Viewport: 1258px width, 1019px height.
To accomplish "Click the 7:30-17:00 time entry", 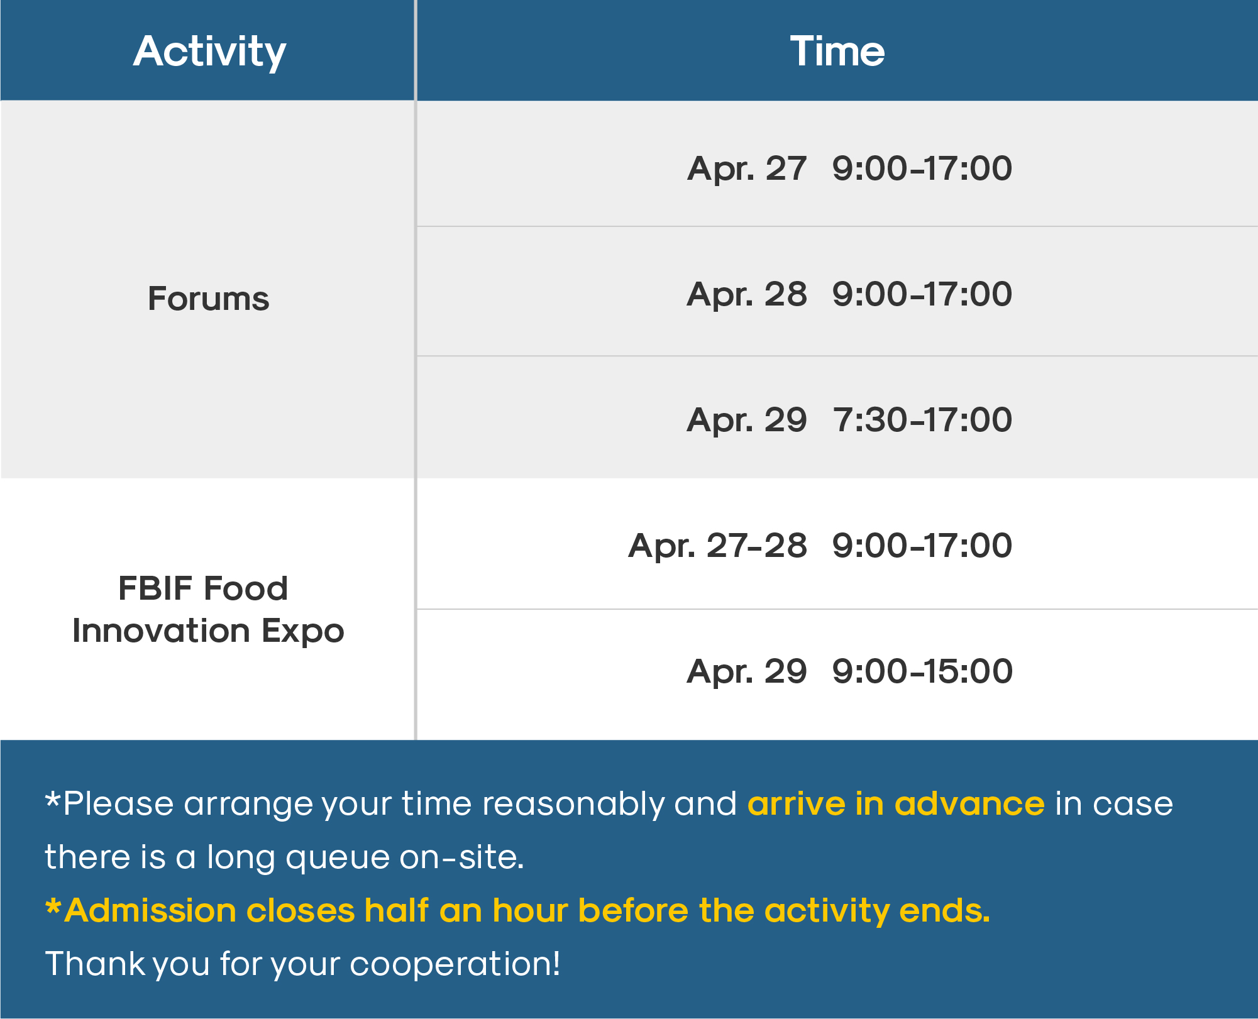I will pyautogui.click(x=922, y=420).
